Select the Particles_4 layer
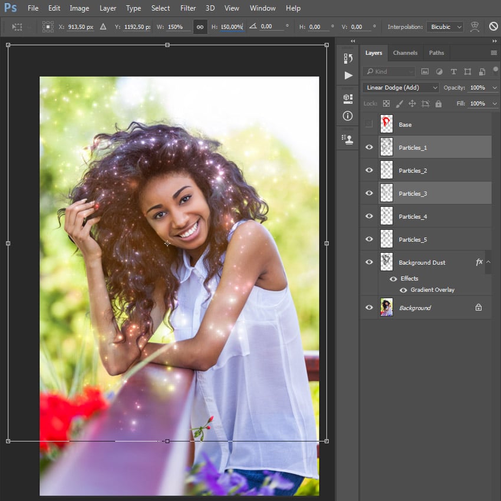This screenshot has width=501, height=501. (413, 216)
